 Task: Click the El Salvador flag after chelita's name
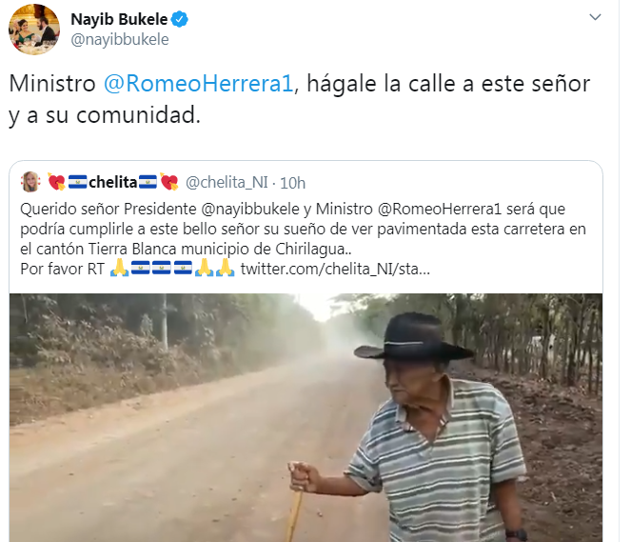[x=148, y=182]
